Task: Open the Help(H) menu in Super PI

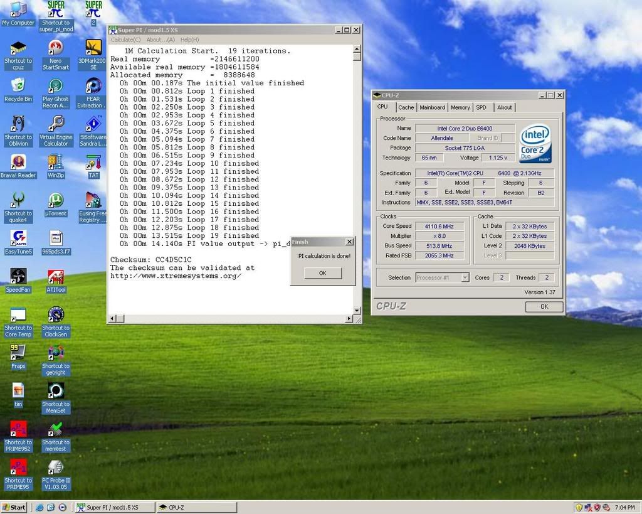Action: click(189, 40)
